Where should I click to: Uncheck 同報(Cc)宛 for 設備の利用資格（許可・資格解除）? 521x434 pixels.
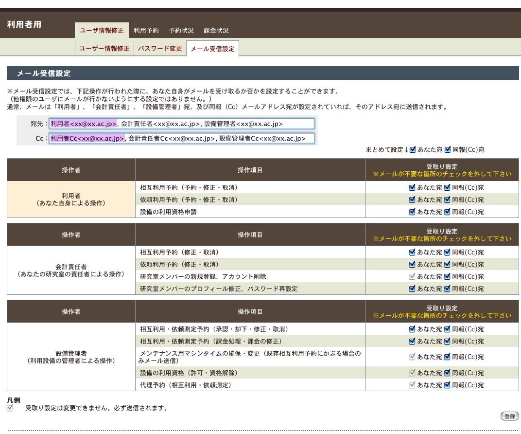point(448,373)
